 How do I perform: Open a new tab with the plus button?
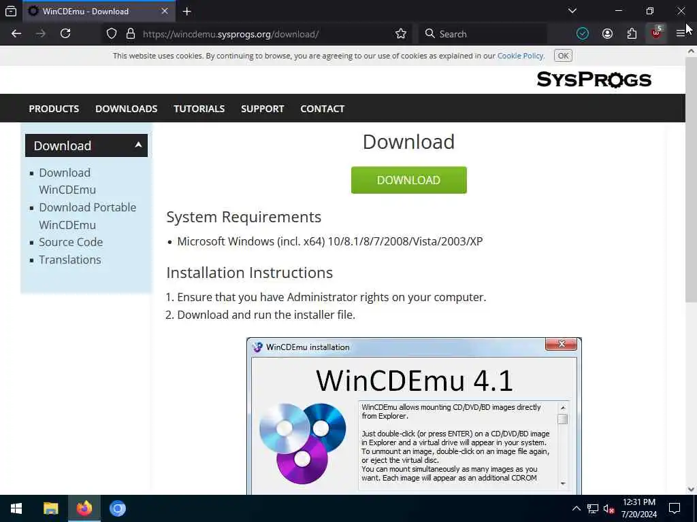pos(187,12)
